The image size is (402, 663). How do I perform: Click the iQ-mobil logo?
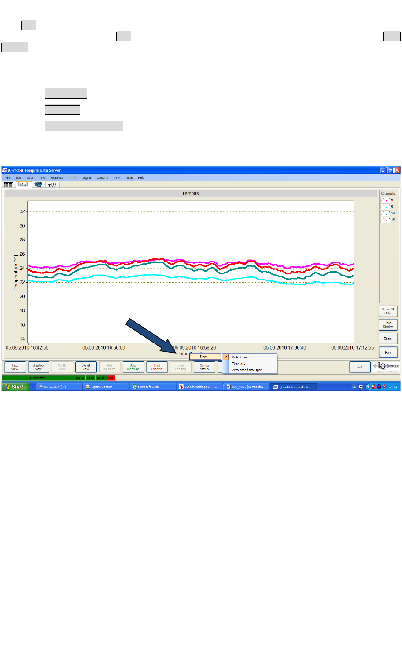pos(387,367)
